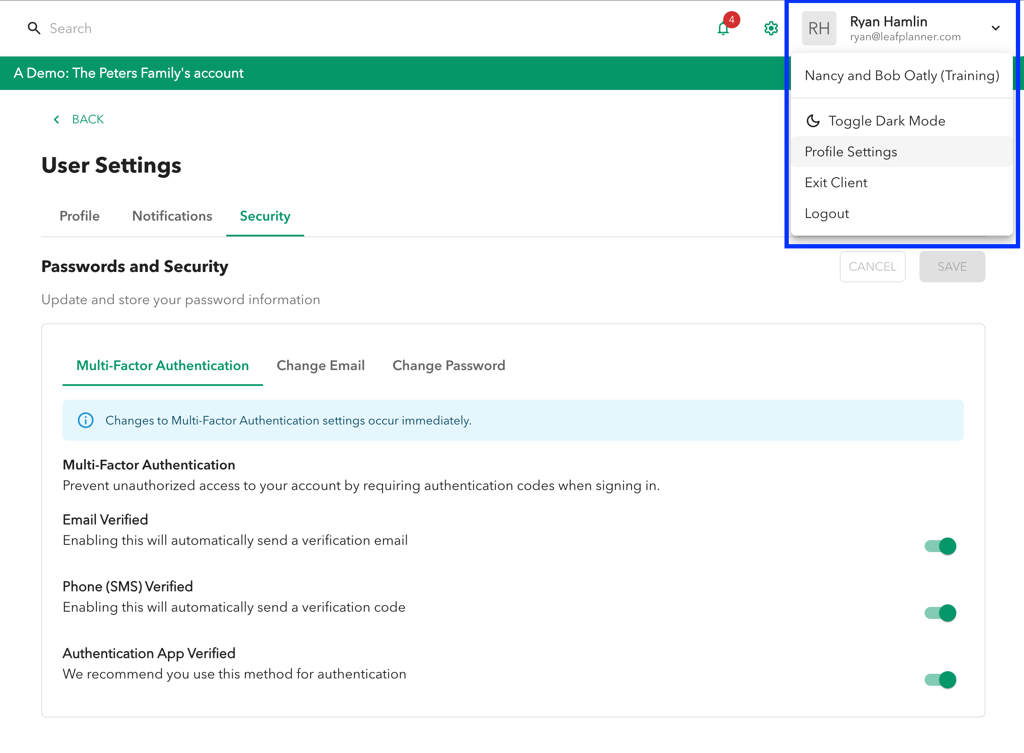Screen dimensions: 1024x753
Task: Open settings via the green gear icon
Action: [x=771, y=28]
